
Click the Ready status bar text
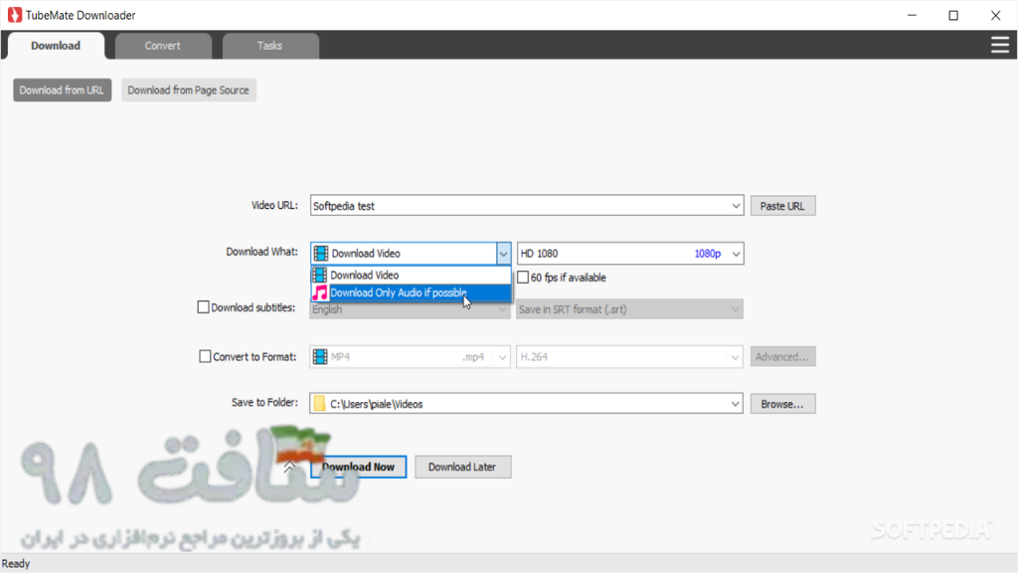coord(16,564)
